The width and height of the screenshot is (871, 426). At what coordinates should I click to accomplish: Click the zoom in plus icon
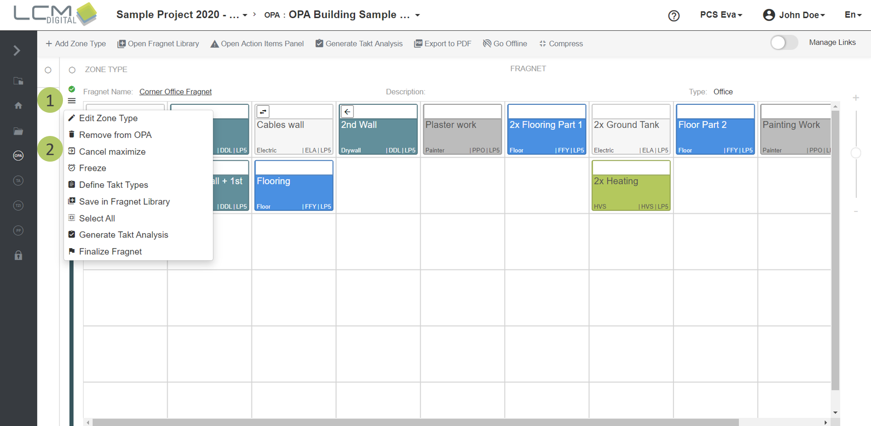click(855, 98)
